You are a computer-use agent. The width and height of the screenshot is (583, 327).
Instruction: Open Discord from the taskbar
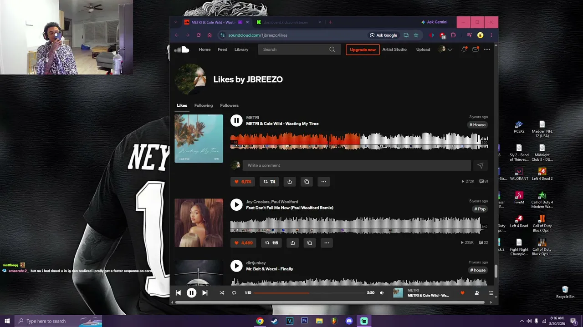point(349,321)
